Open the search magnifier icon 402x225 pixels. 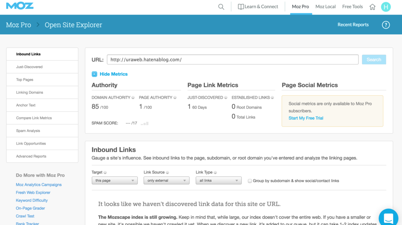click(221, 7)
